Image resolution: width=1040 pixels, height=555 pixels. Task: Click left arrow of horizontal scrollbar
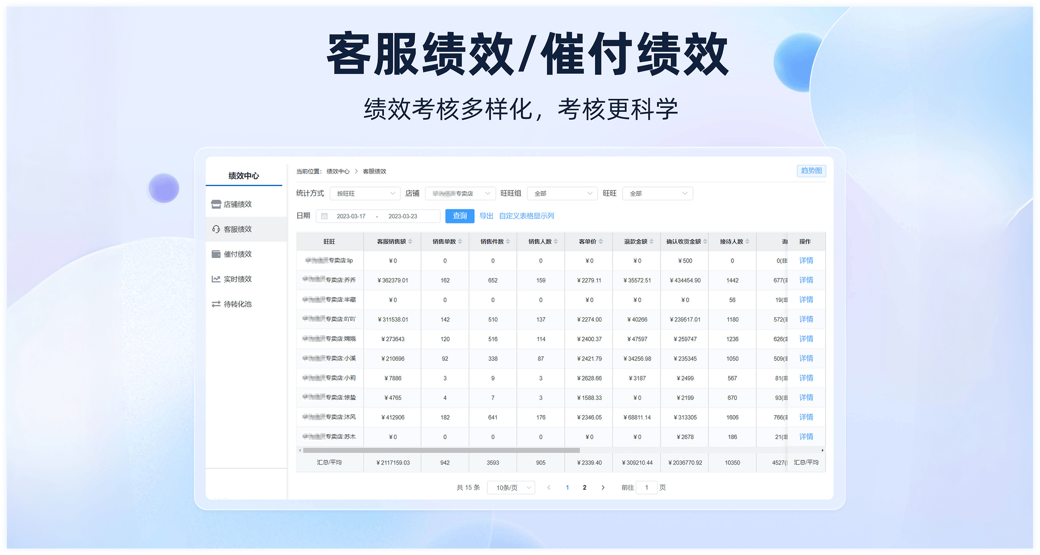tap(299, 450)
